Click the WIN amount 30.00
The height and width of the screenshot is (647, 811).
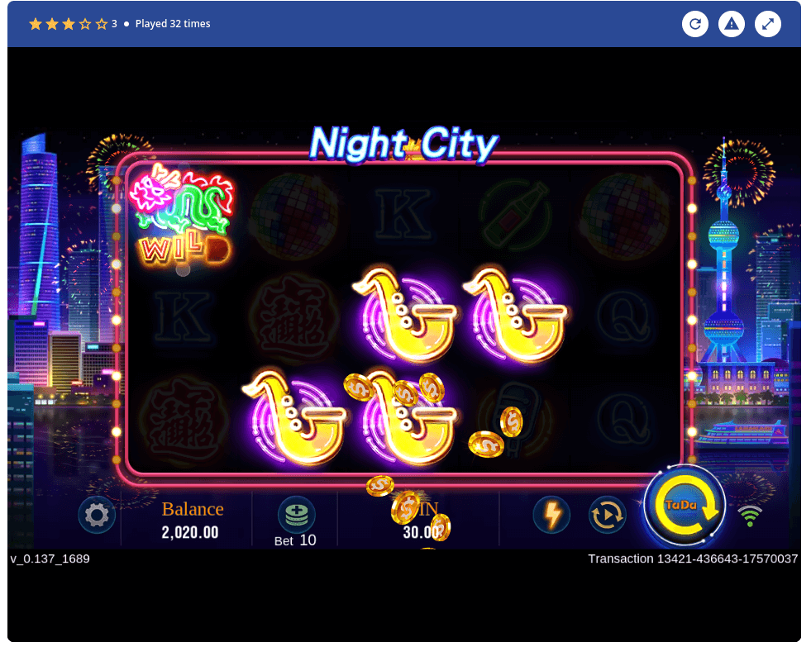point(422,532)
